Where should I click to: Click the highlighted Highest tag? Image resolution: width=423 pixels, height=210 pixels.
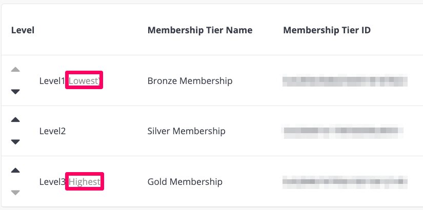[85, 181]
